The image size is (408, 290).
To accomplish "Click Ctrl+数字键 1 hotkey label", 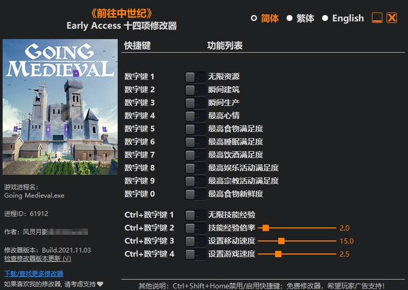I will 149,215.
